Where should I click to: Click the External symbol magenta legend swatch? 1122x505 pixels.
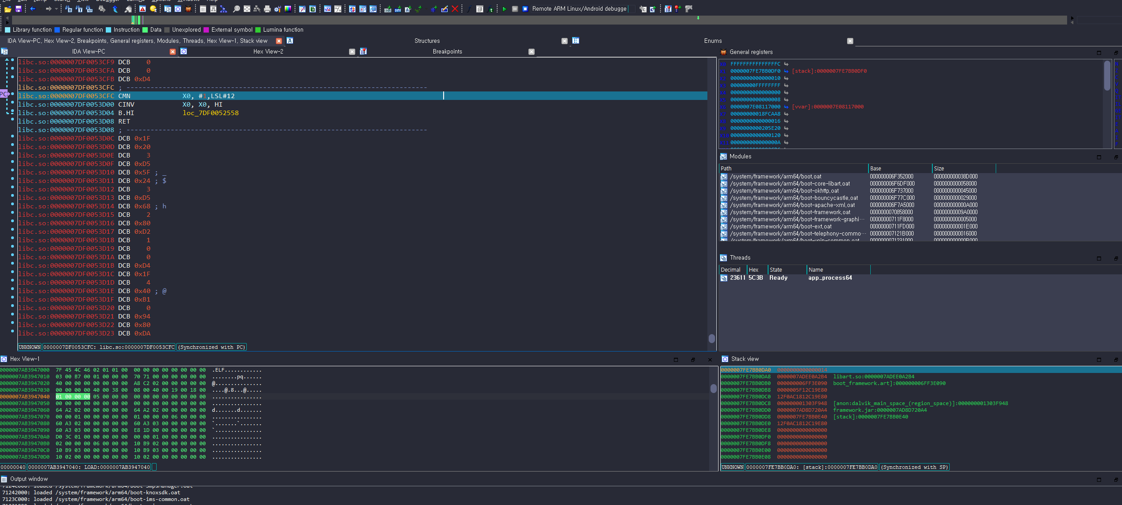tap(206, 30)
